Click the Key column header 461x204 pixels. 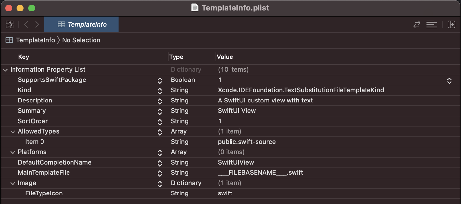click(x=24, y=57)
